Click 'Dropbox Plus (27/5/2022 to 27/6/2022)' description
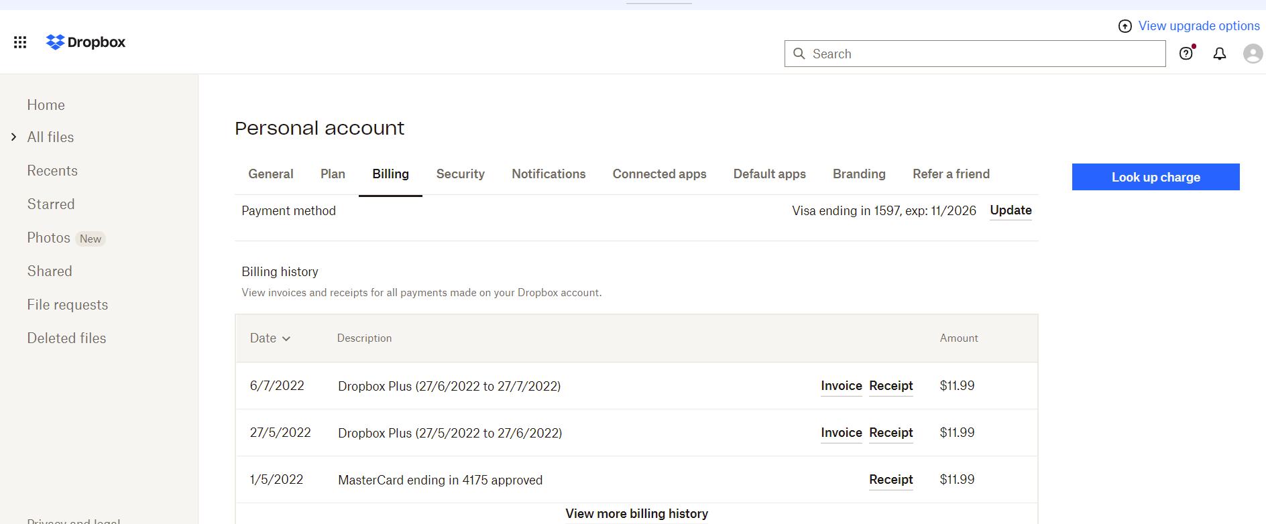The image size is (1266, 524). point(450,434)
